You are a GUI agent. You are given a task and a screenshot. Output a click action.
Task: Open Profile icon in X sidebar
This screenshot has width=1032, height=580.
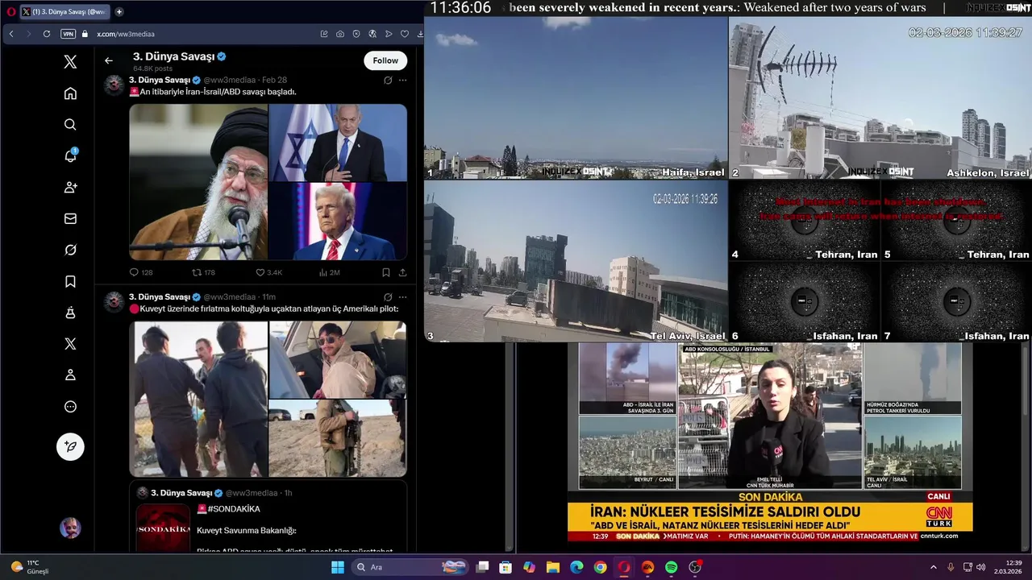point(70,375)
